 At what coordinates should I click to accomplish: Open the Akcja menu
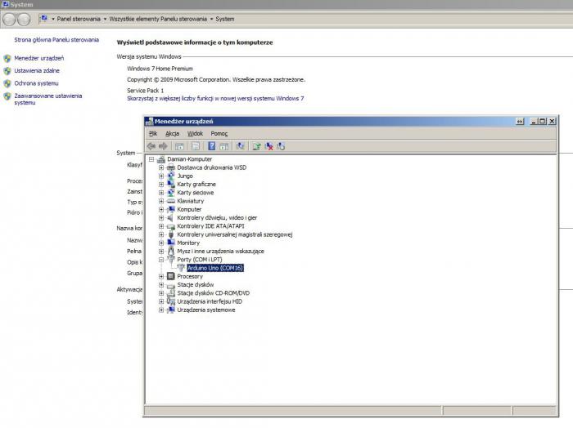pos(172,133)
